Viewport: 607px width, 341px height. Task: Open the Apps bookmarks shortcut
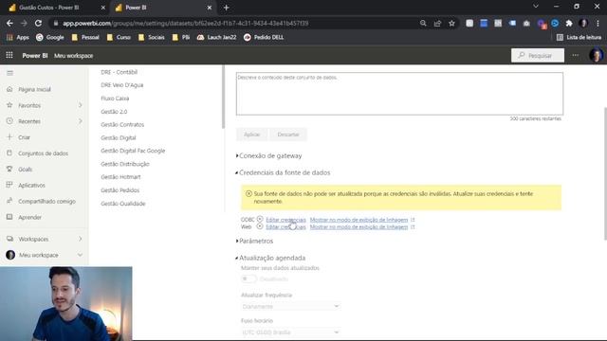click(x=18, y=37)
